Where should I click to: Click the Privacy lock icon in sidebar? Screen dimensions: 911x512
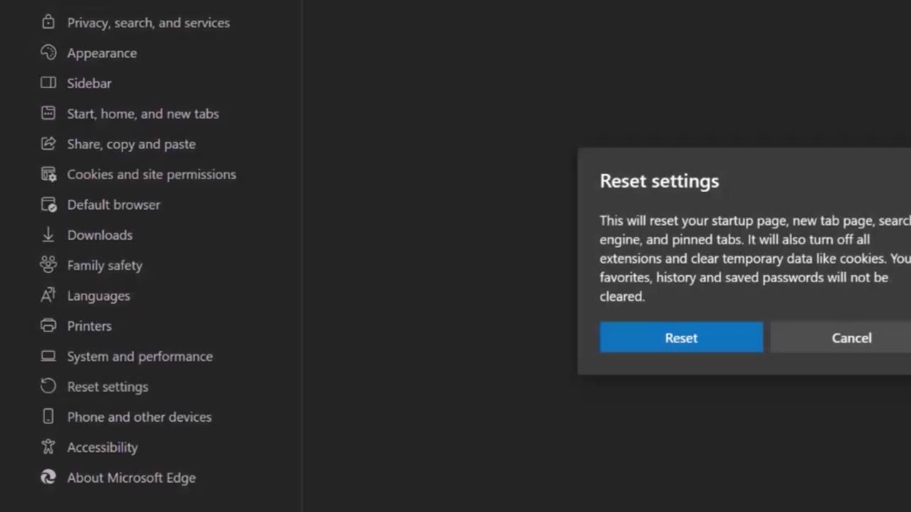point(48,23)
